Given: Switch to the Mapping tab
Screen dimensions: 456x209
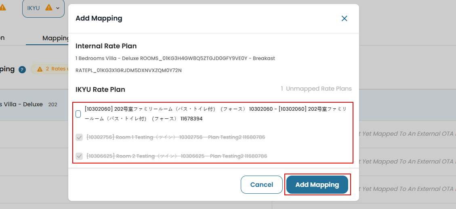Looking at the screenshot, I should point(55,38).
